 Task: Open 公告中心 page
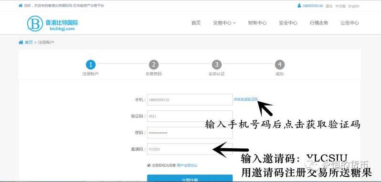pyautogui.click(x=349, y=23)
